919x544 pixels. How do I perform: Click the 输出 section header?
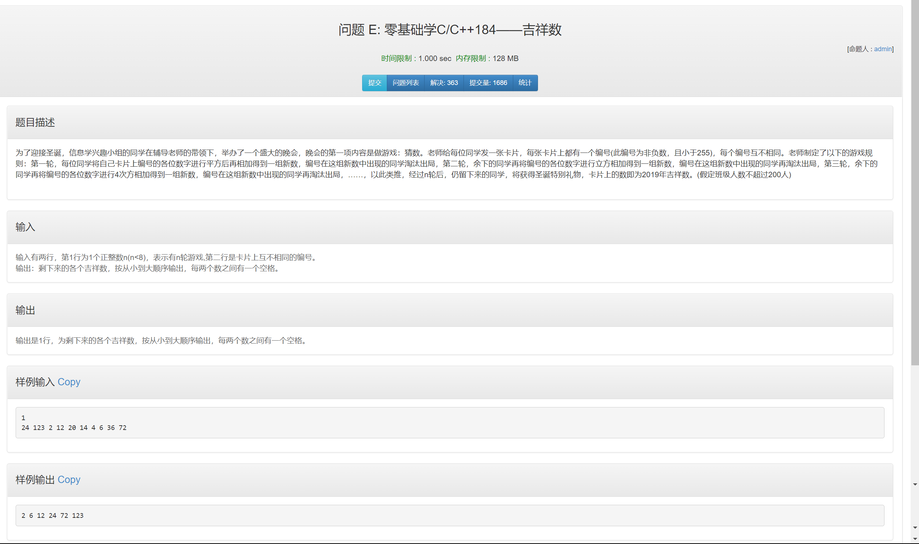pyautogui.click(x=25, y=310)
